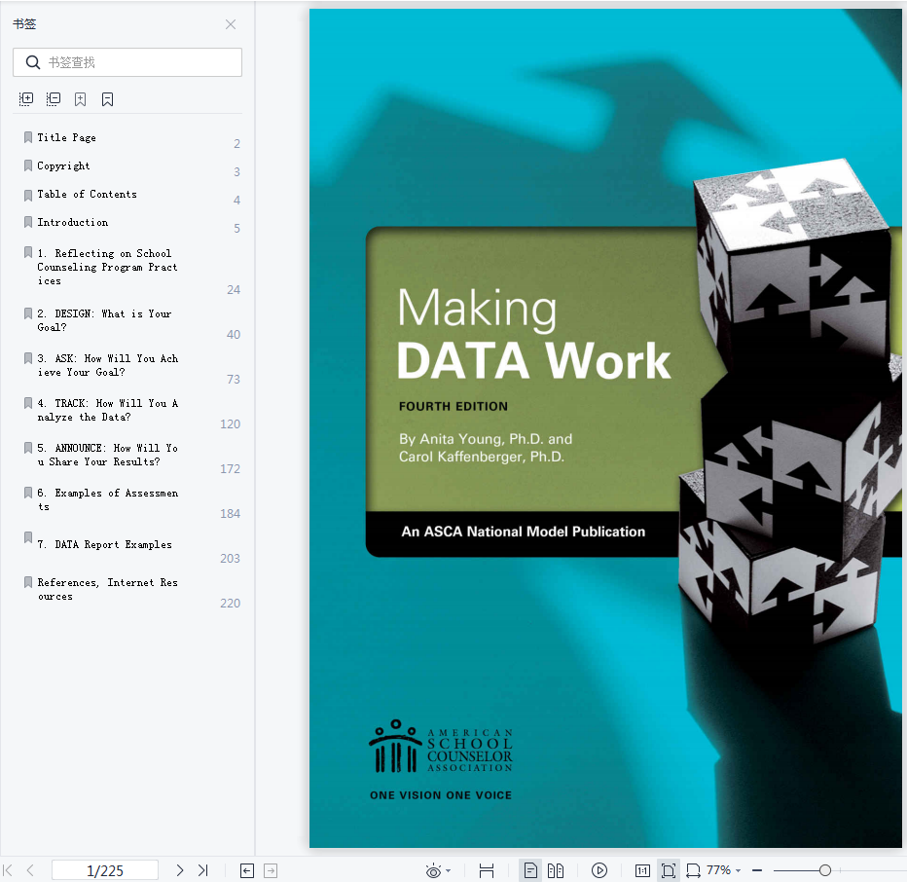Close the bookmarks panel

[x=231, y=24]
